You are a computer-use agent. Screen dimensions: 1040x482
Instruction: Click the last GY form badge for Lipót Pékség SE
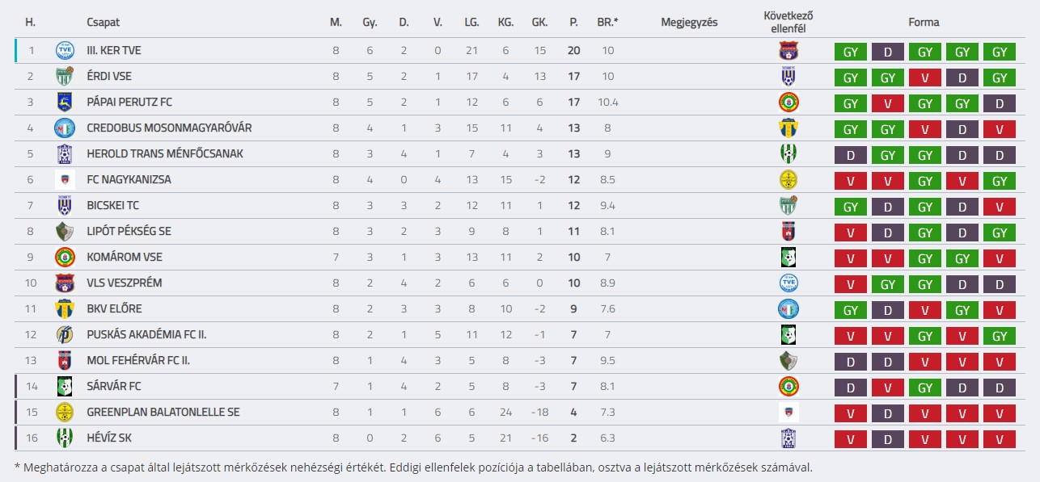click(1000, 232)
